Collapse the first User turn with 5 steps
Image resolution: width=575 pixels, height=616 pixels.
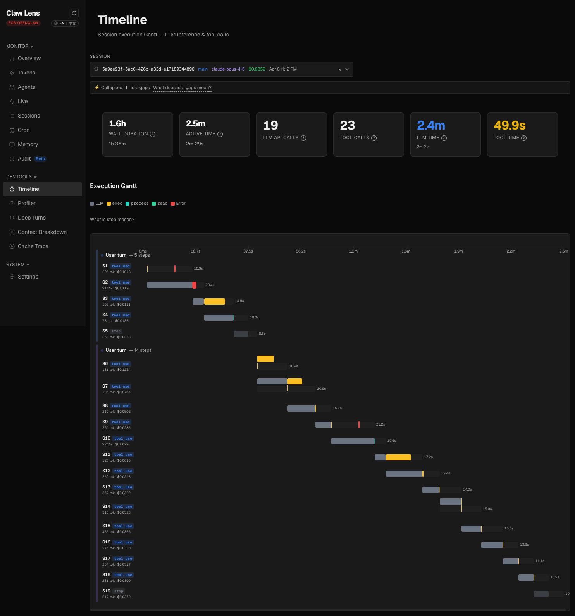point(126,255)
